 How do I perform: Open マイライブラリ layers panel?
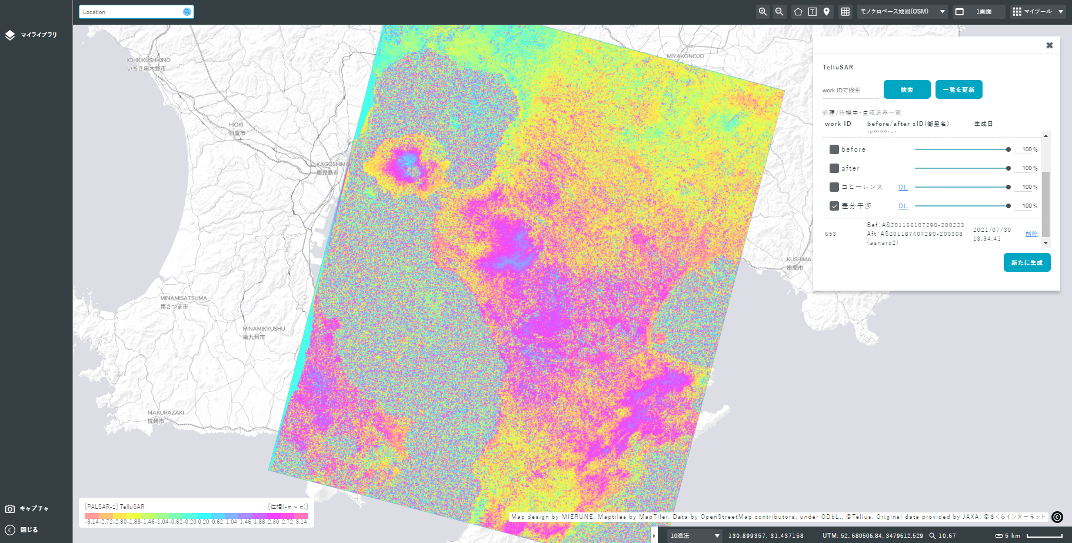click(31, 35)
